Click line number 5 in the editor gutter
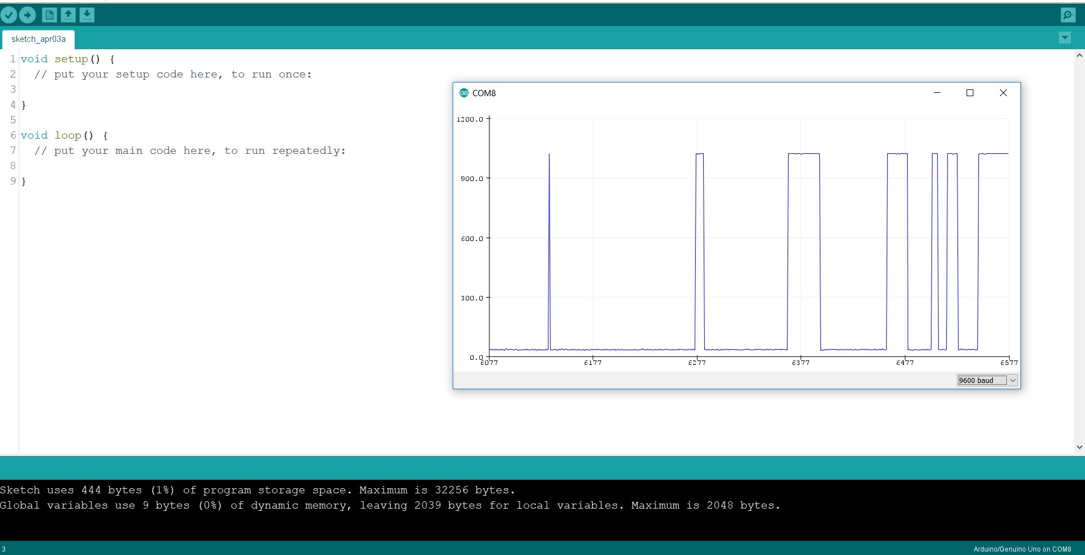Screen dimensions: 1085x555 click(x=13, y=120)
